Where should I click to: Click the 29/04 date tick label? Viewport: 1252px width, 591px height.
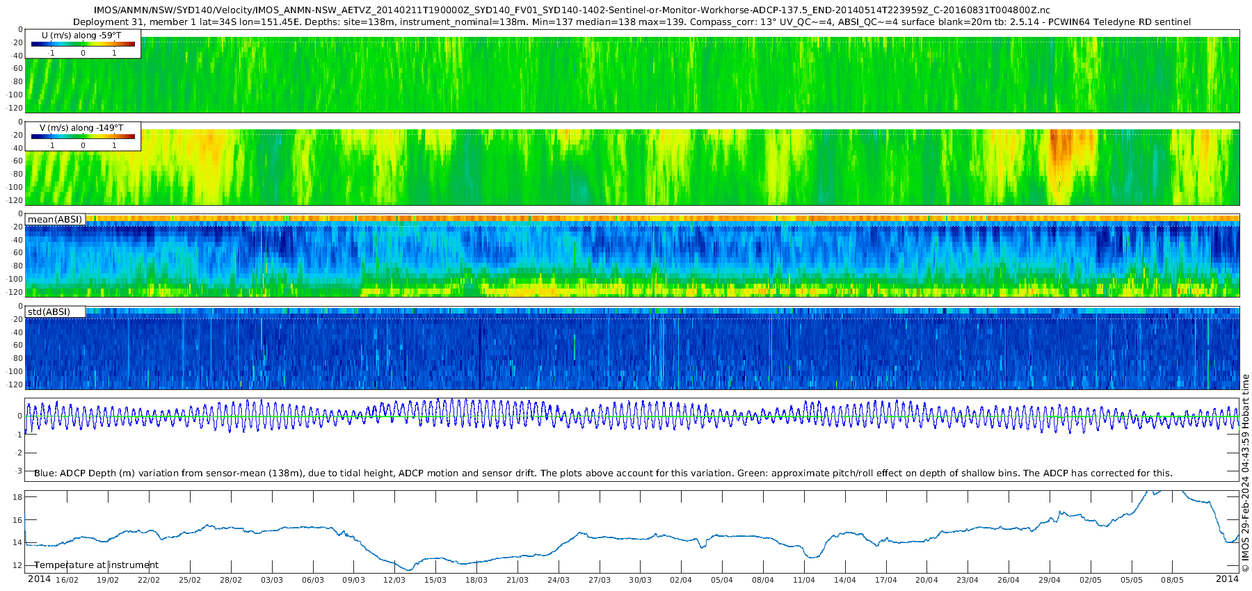coord(1050,580)
